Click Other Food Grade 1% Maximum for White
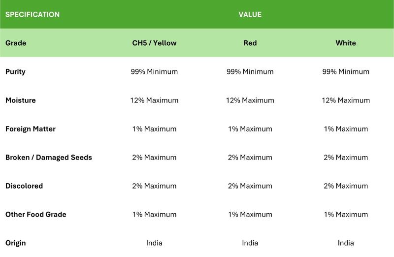This screenshot has height=257, width=394. (346, 215)
